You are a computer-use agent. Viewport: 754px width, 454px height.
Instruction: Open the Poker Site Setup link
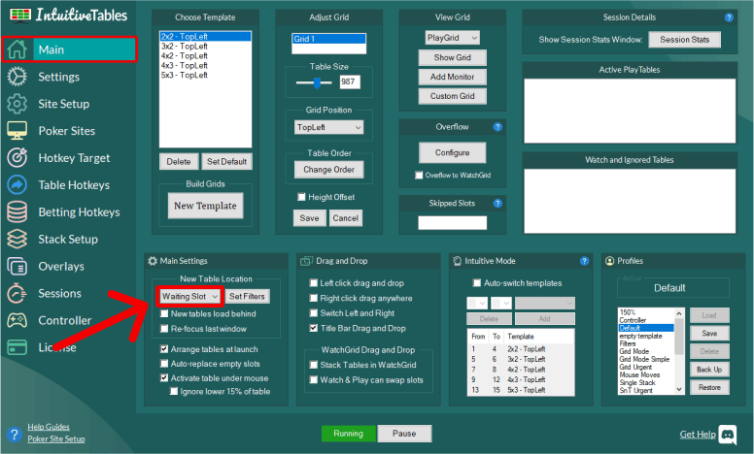point(56,438)
